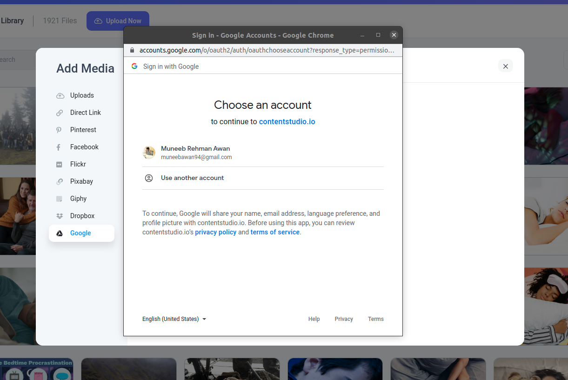This screenshot has width=568, height=380.
Task: Click the person icon beside Use another account
Action: click(149, 178)
